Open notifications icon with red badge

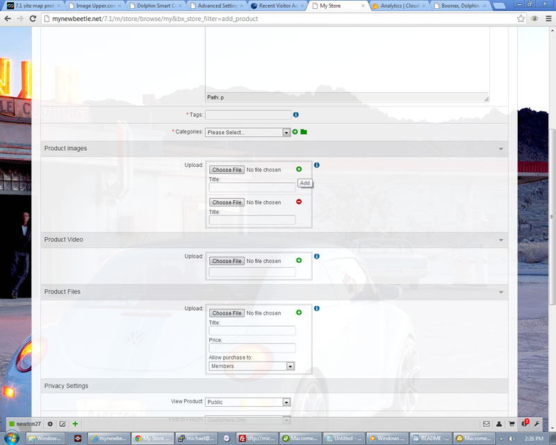525,423
